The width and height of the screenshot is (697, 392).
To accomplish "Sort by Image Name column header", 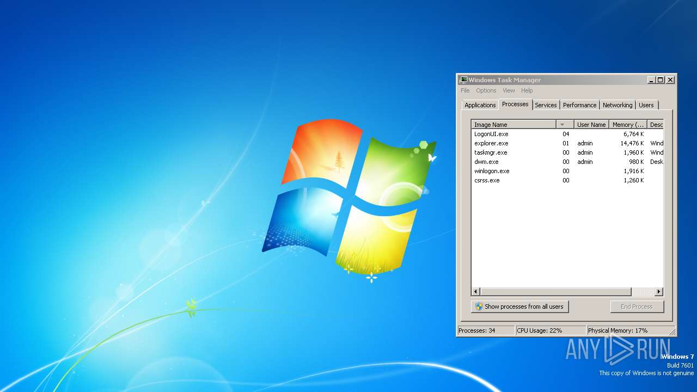I will click(x=513, y=125).
